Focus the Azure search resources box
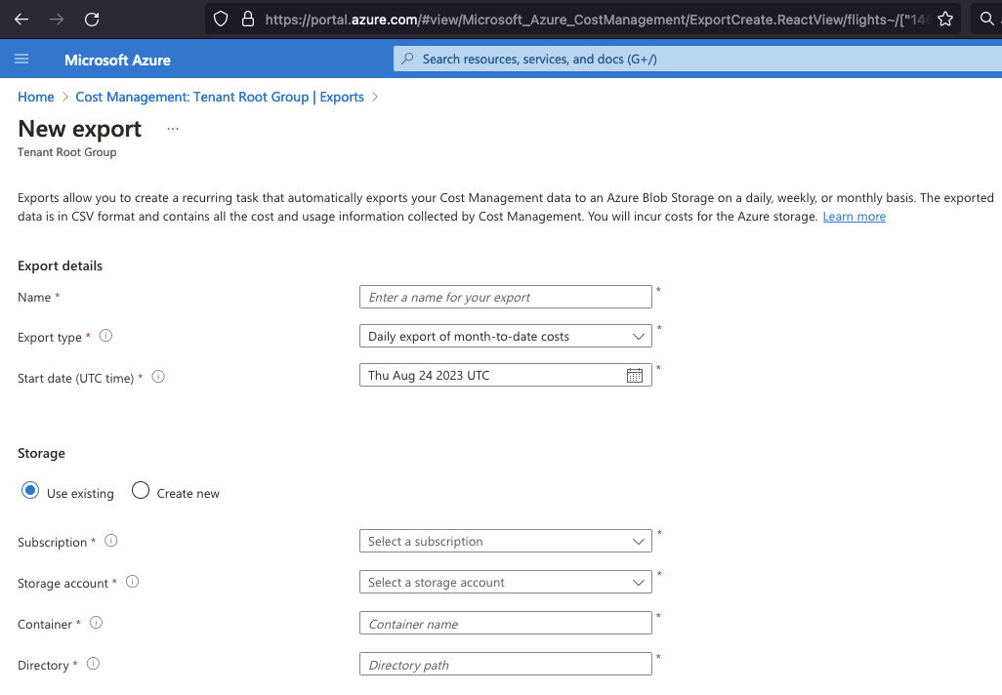Screen dimensions: 1002x695 697,59
